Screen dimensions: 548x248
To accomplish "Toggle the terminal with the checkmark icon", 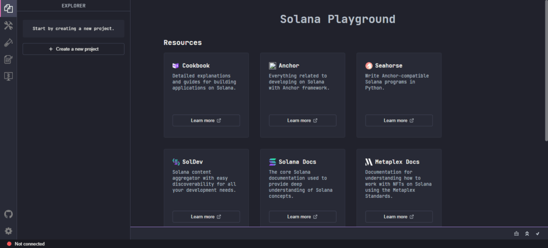I will coord(538,234).
